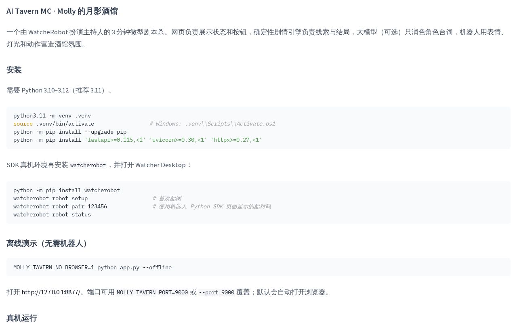
Task: Click the 'uvicorn>=0.30,<1' string
Action: 178,140
